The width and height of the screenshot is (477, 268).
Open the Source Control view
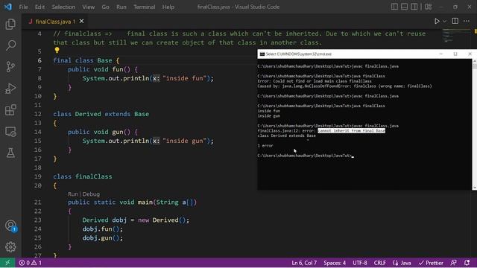(10, 67)
